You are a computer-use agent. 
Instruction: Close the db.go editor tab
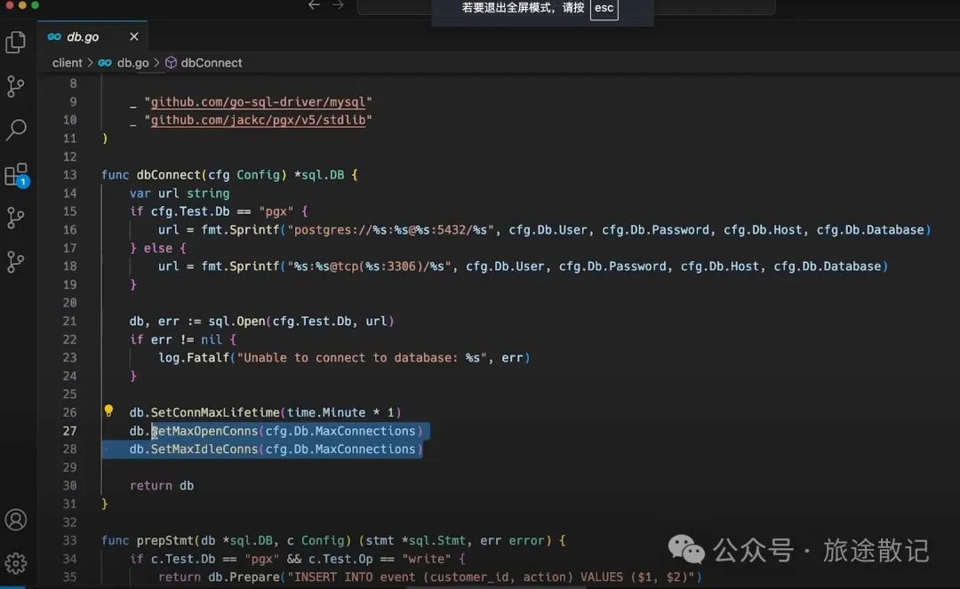click(134, 36)
